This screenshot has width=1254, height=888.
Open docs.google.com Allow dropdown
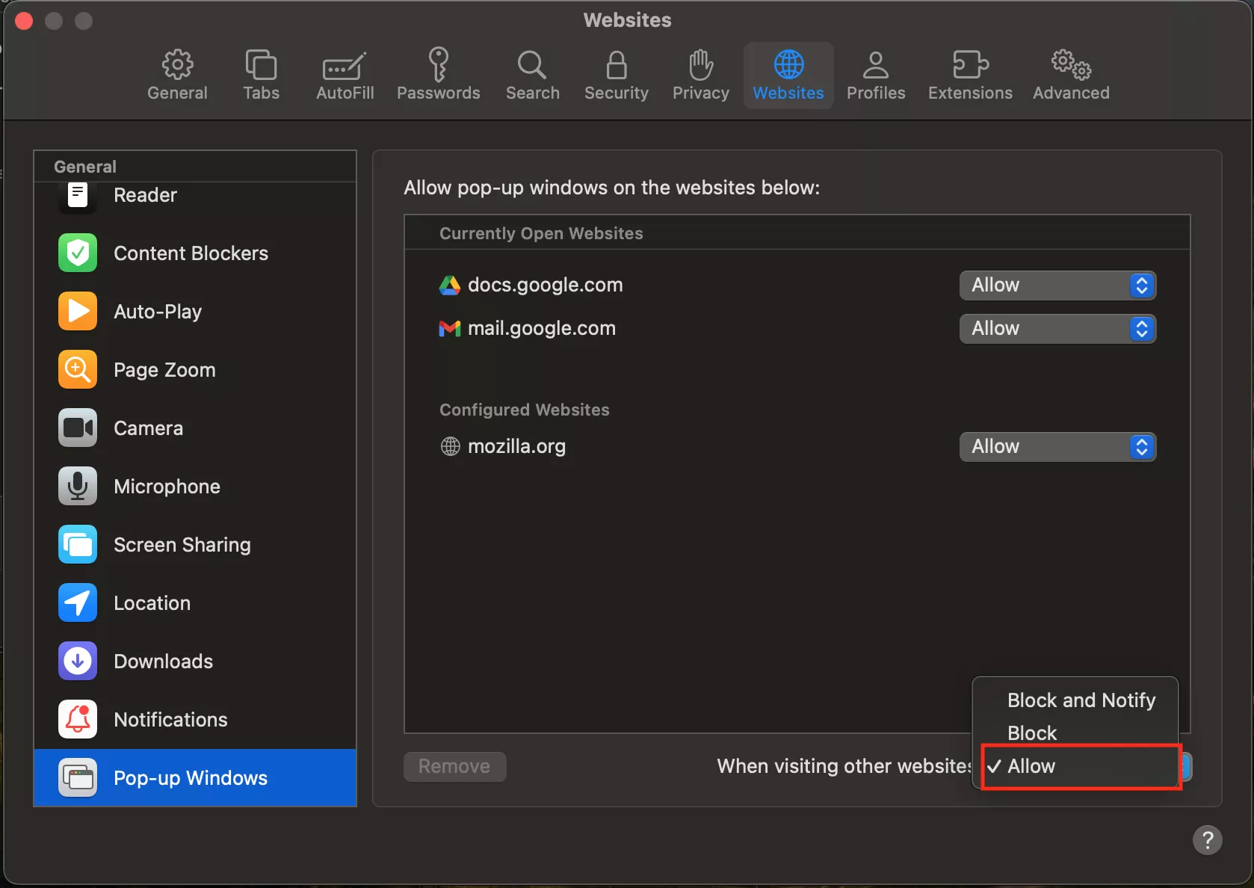click(1057, 286)
